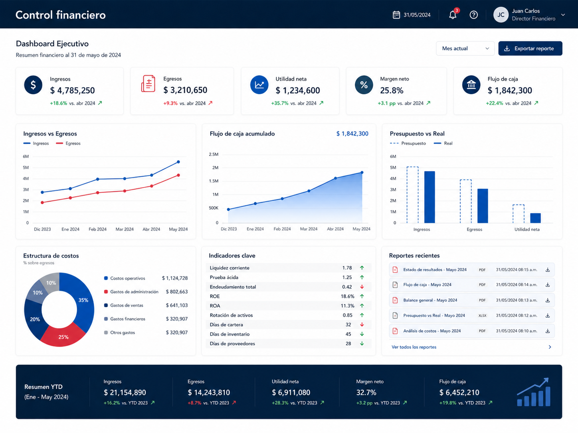Click the red 25% donut segment
This screenshot has height=433, width=578.
tap(63, 336)
